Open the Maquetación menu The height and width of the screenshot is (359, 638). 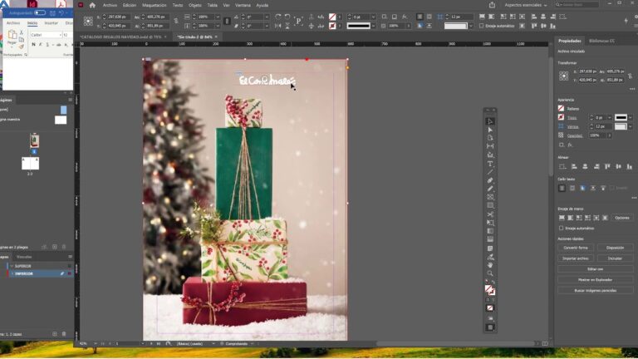154,5
